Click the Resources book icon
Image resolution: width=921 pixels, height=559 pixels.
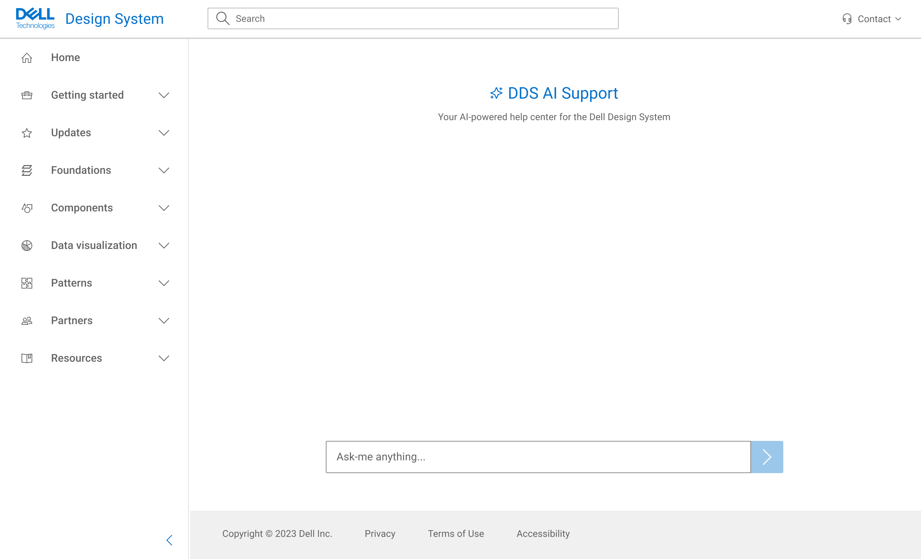tap(27, 358)
